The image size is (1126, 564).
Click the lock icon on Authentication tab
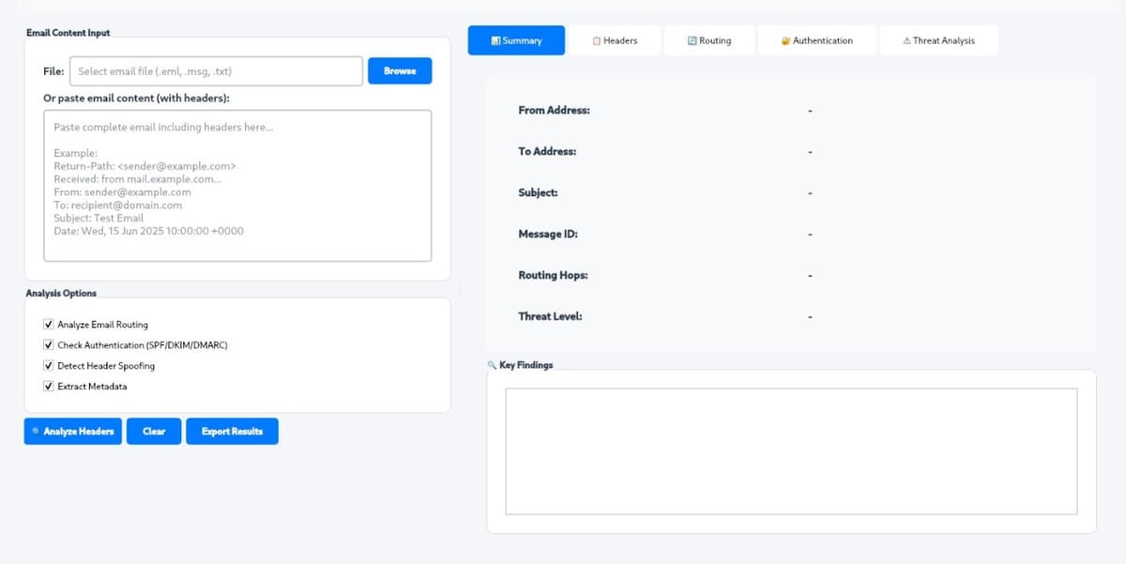tap(785, 41)
